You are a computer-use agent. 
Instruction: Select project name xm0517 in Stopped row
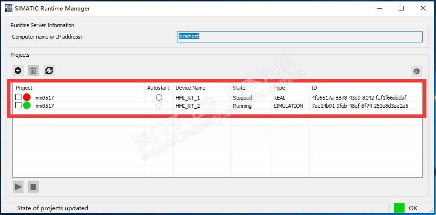[45, 98]
